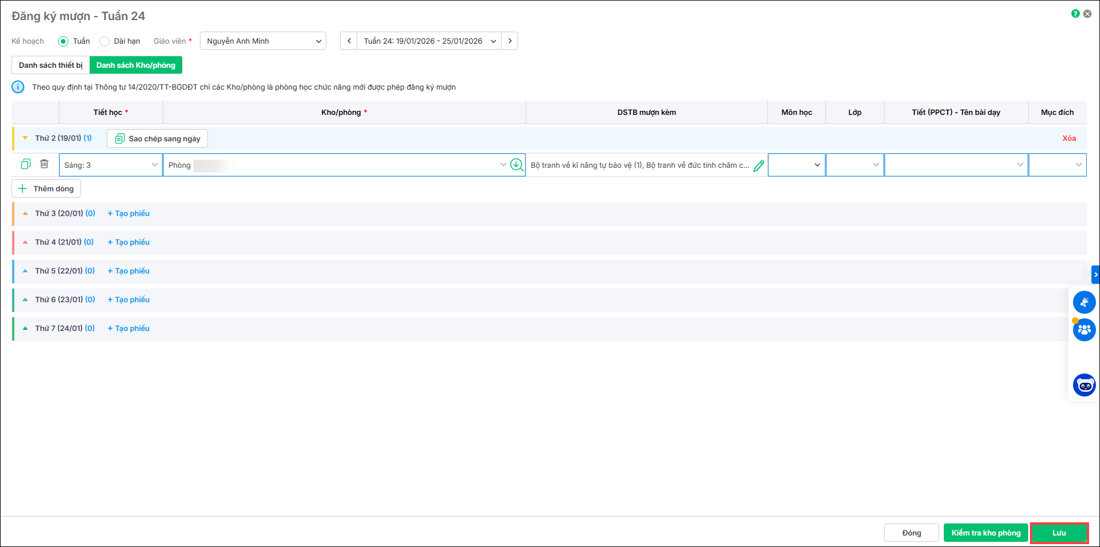
Task: Open the Tuần 24 week selector dropdown
Action: click(x=429, y=41)
